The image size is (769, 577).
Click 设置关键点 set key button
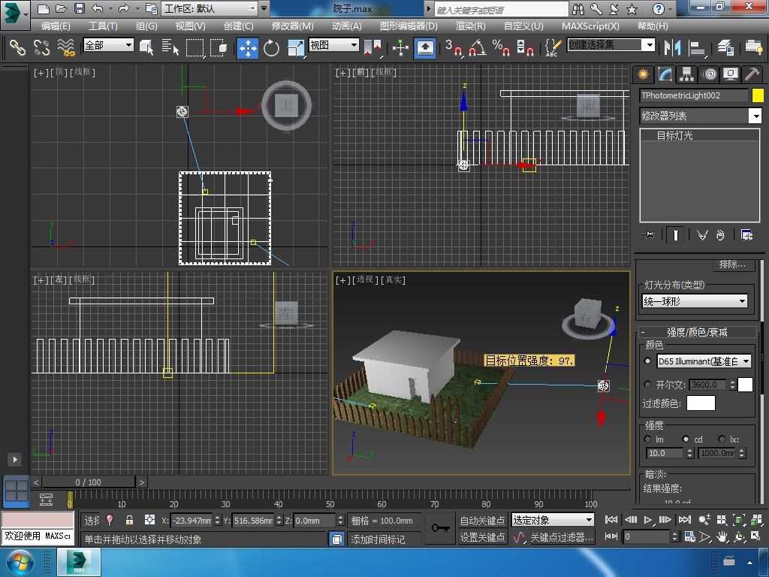point(482,537)
